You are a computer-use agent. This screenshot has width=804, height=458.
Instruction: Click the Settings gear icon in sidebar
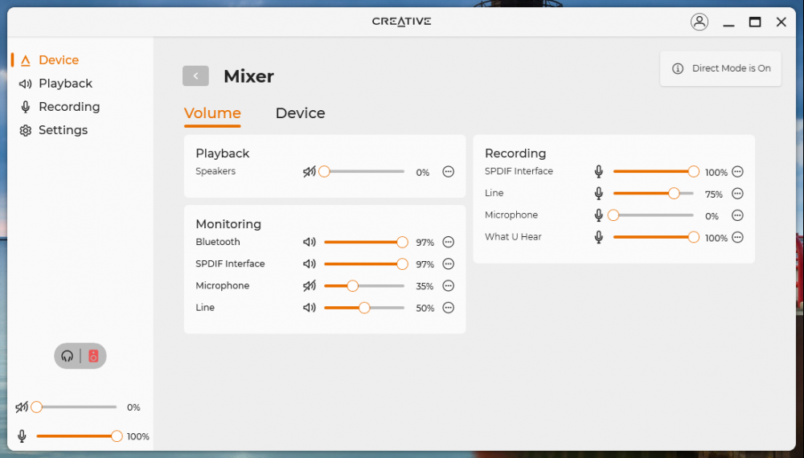[25, 130]
